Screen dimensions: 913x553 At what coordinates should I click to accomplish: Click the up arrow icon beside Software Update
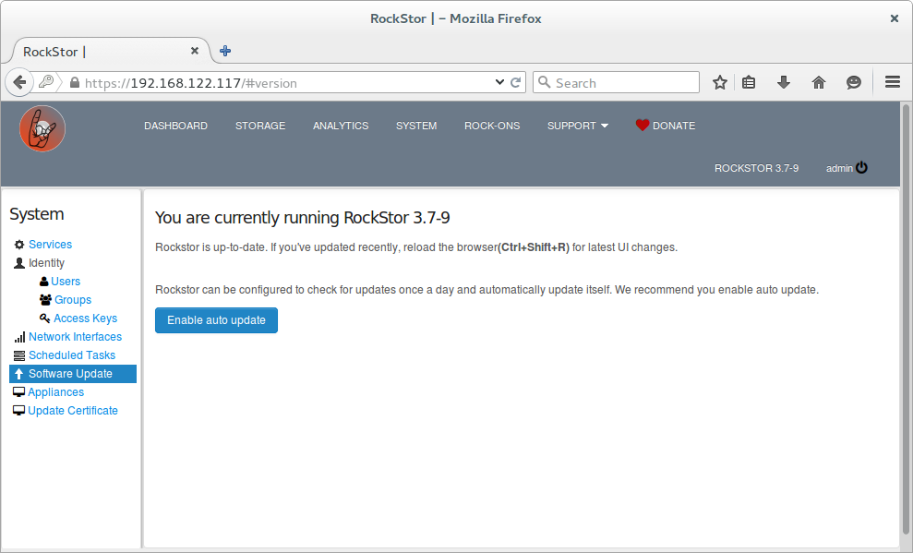pyautogui.click(x=19, y=374)
